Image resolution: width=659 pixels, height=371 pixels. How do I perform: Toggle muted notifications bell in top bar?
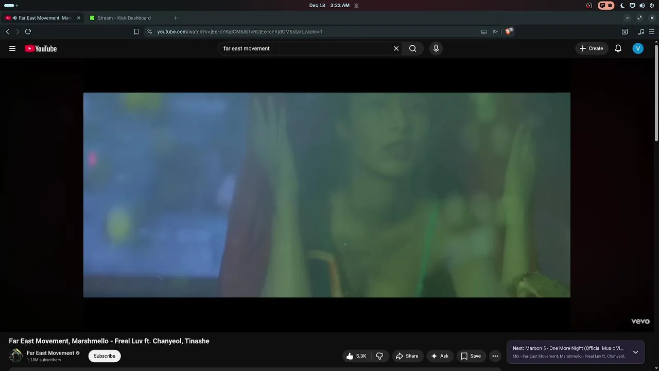click(x=356, y=5)
